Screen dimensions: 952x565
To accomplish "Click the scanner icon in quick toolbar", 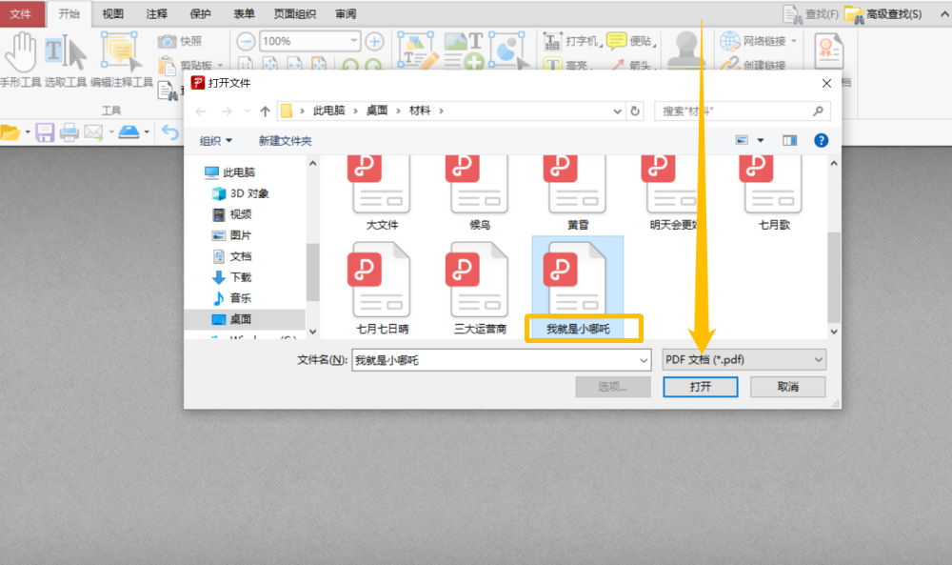I will [129, 131].
